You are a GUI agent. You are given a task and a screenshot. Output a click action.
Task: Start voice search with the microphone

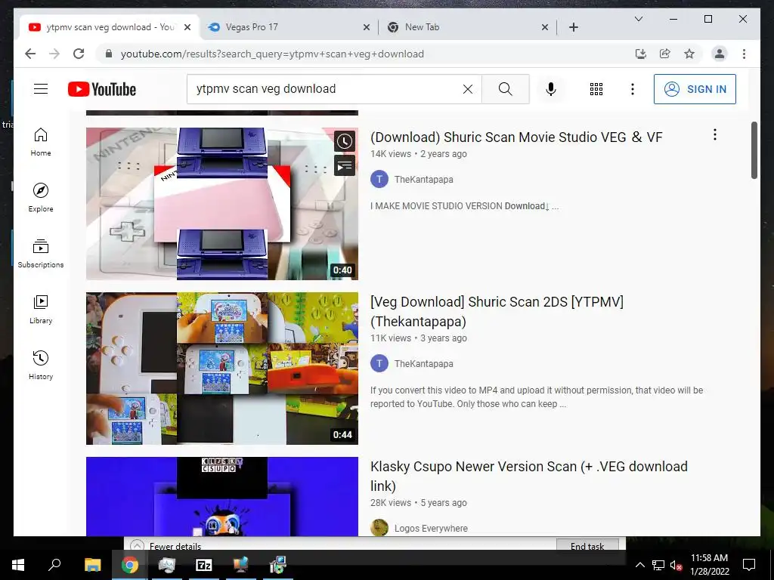click(x=551, y=89)
